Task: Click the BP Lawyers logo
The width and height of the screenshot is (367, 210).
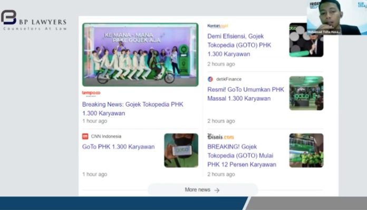Action: pyautogui.click(x=34, y=21)
